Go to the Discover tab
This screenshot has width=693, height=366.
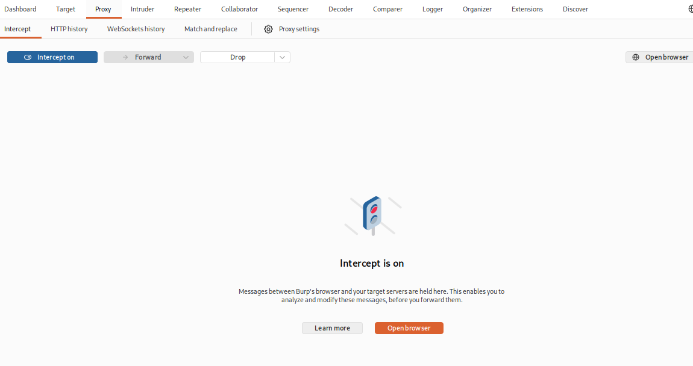[575, 9]
